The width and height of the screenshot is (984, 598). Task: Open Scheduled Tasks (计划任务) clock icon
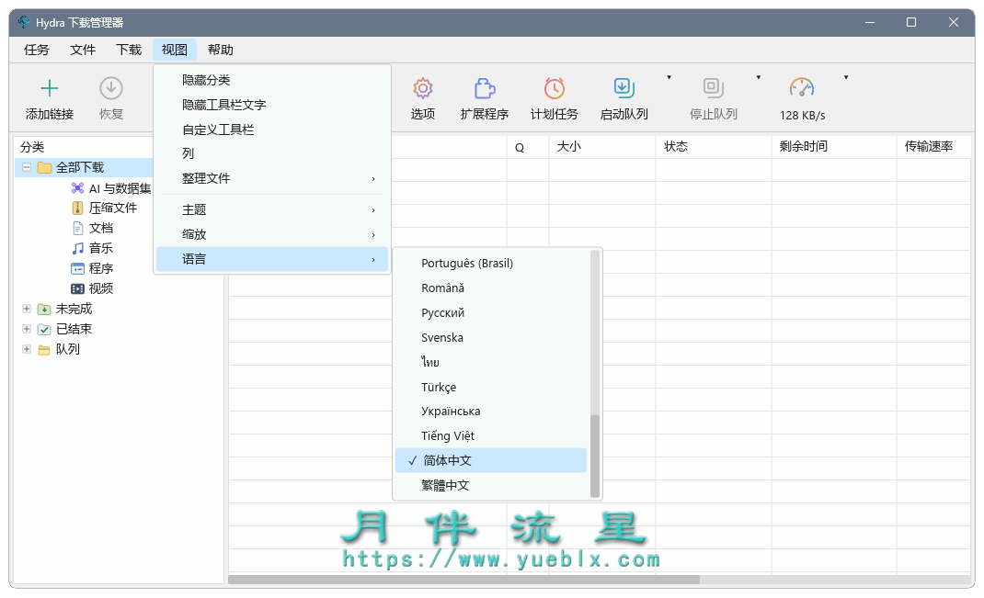pos(555,88)
